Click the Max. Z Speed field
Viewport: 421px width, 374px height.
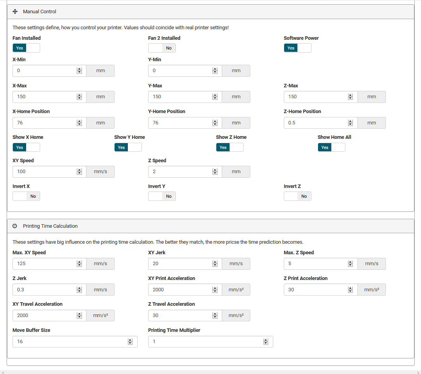click(320, 264)
